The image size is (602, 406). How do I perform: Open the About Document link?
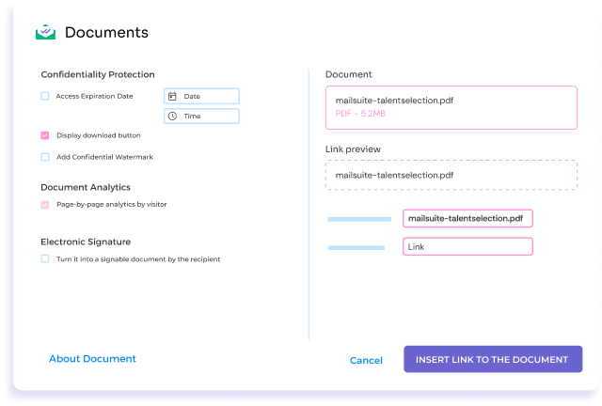[x=92, y=359]
